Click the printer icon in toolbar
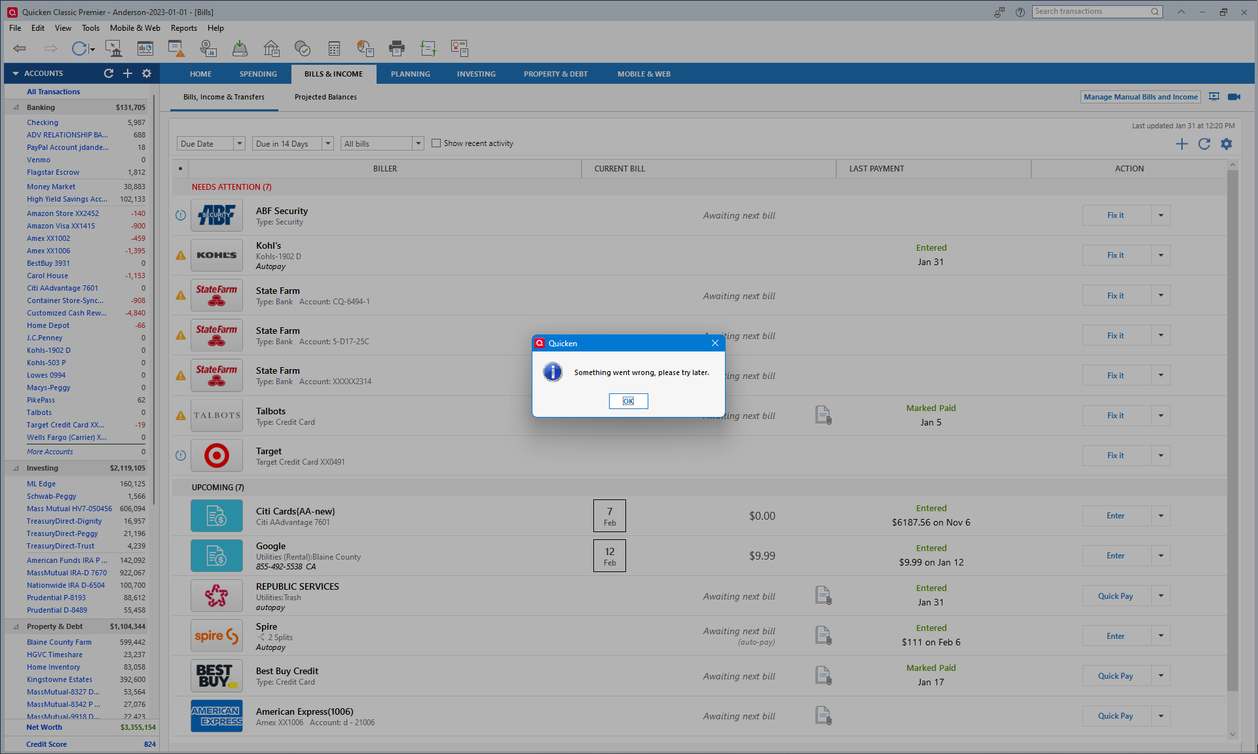Viewport: 1258px width, 754px height. click(396, 48)
